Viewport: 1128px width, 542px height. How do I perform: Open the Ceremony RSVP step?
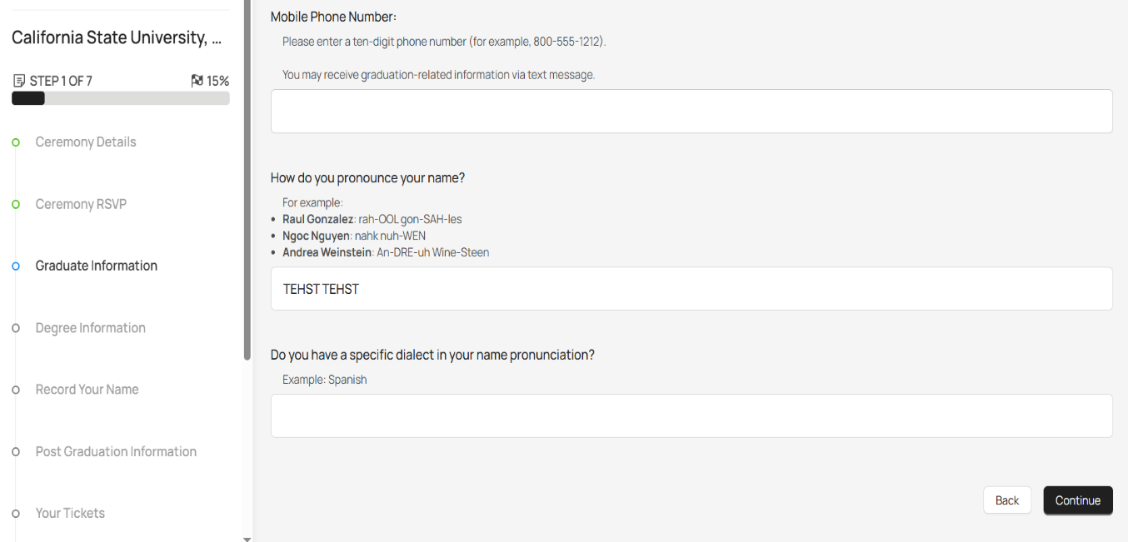pyautogui.click(x=80, y=204)
